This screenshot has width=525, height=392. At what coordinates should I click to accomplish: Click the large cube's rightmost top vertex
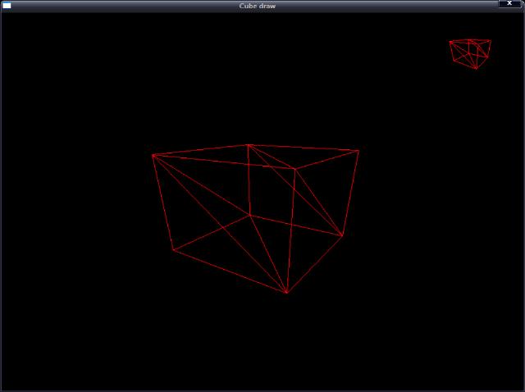(358, 150)
